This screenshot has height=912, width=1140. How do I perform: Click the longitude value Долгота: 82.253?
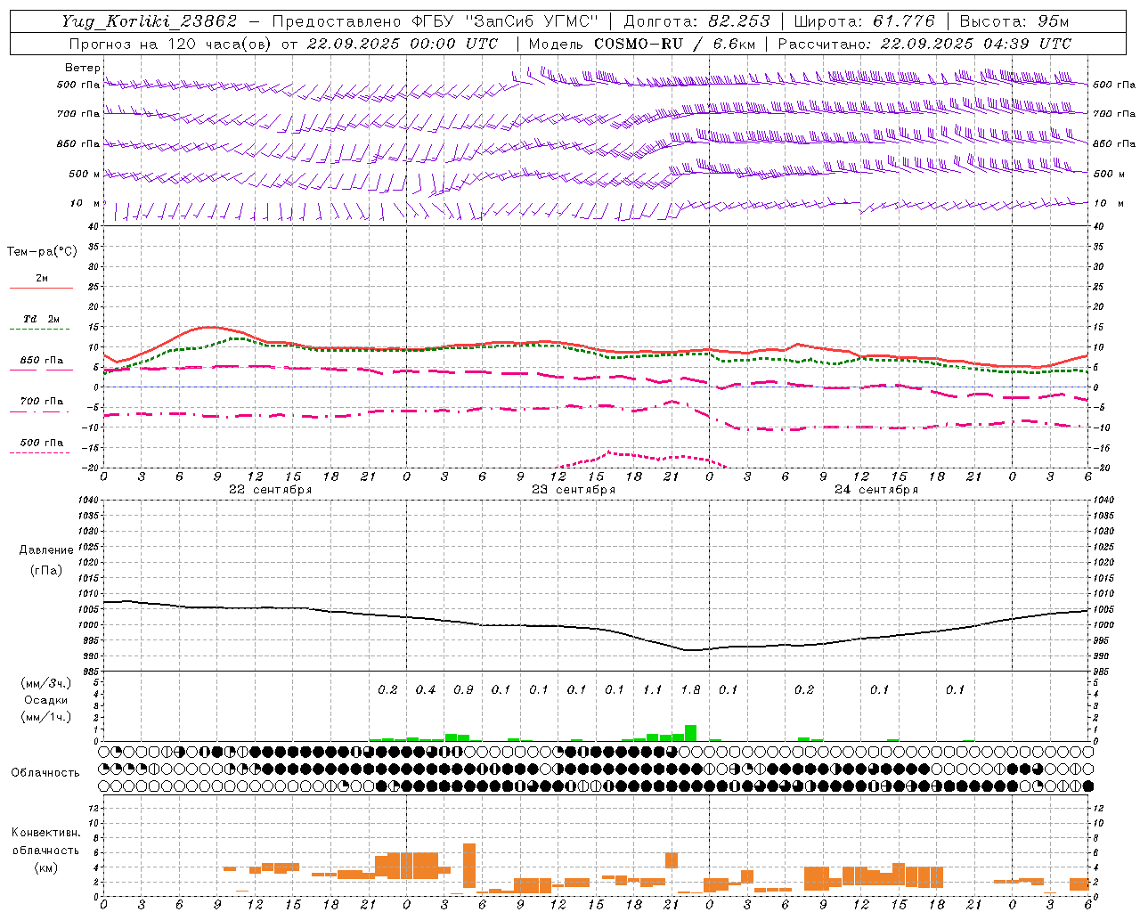tap(698, 21)
